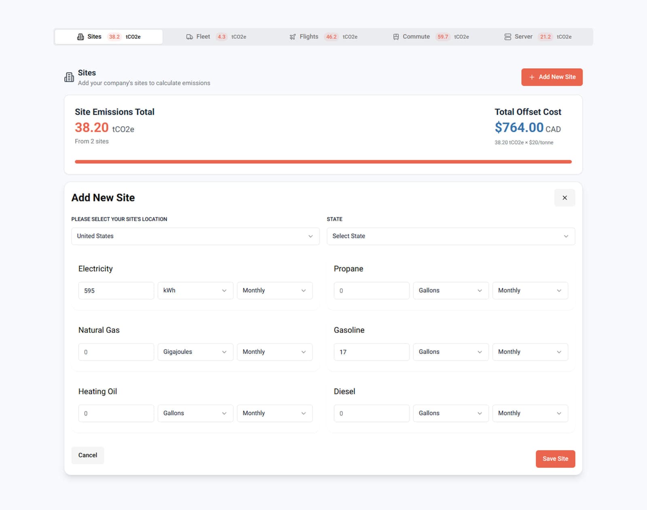
Task: Go to the Commute tab
Action: 431,37
